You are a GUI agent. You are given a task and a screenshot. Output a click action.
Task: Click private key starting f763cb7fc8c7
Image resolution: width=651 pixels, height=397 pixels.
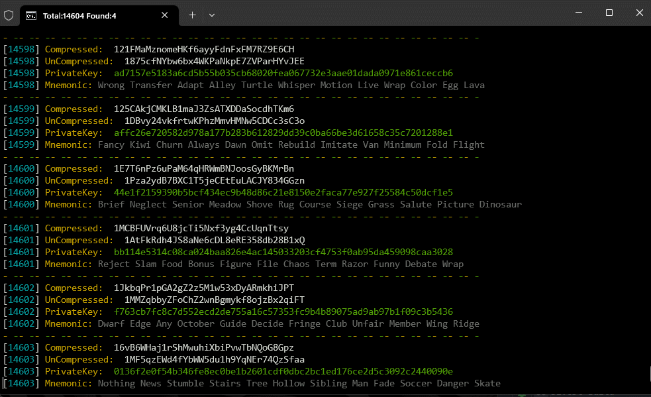(283, 312)
